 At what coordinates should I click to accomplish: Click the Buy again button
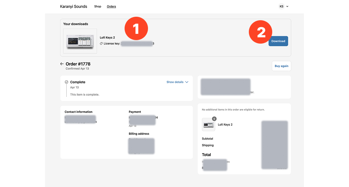tap(281, 66)
